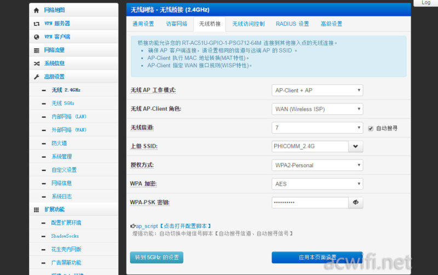Open the 无线 AP 工作模式 dropdown

click(x=318, y=90)
